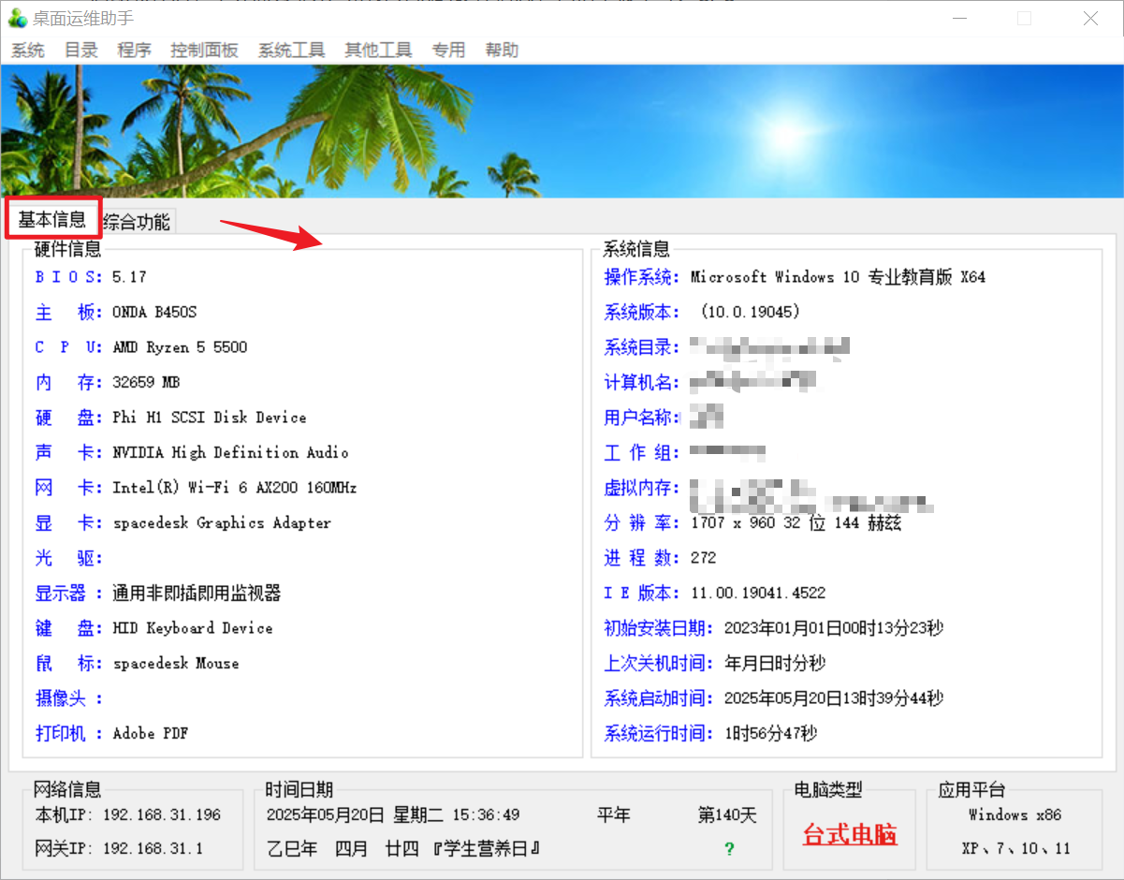The height and width of the screenshot is (880, 1124).
Task: Select install date 2023年01月01日00时13分23秒
Action: coord(834,628)
